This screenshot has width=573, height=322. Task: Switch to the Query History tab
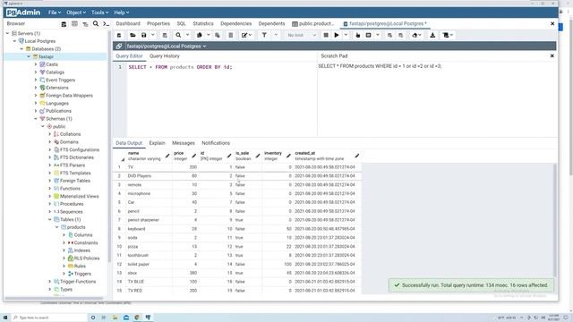pyautogui.click(x=165, y=56)
